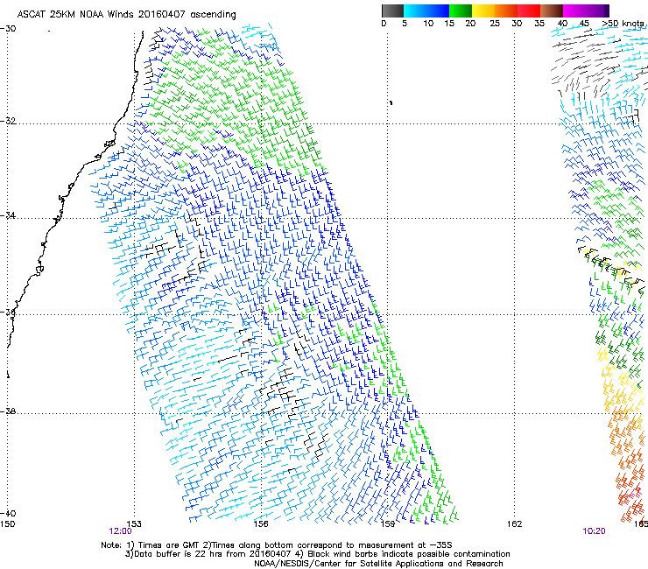The height and width of the screenshot is (569, 648).
Task: Click the '150' longitude label
Action: coord(7,524)
